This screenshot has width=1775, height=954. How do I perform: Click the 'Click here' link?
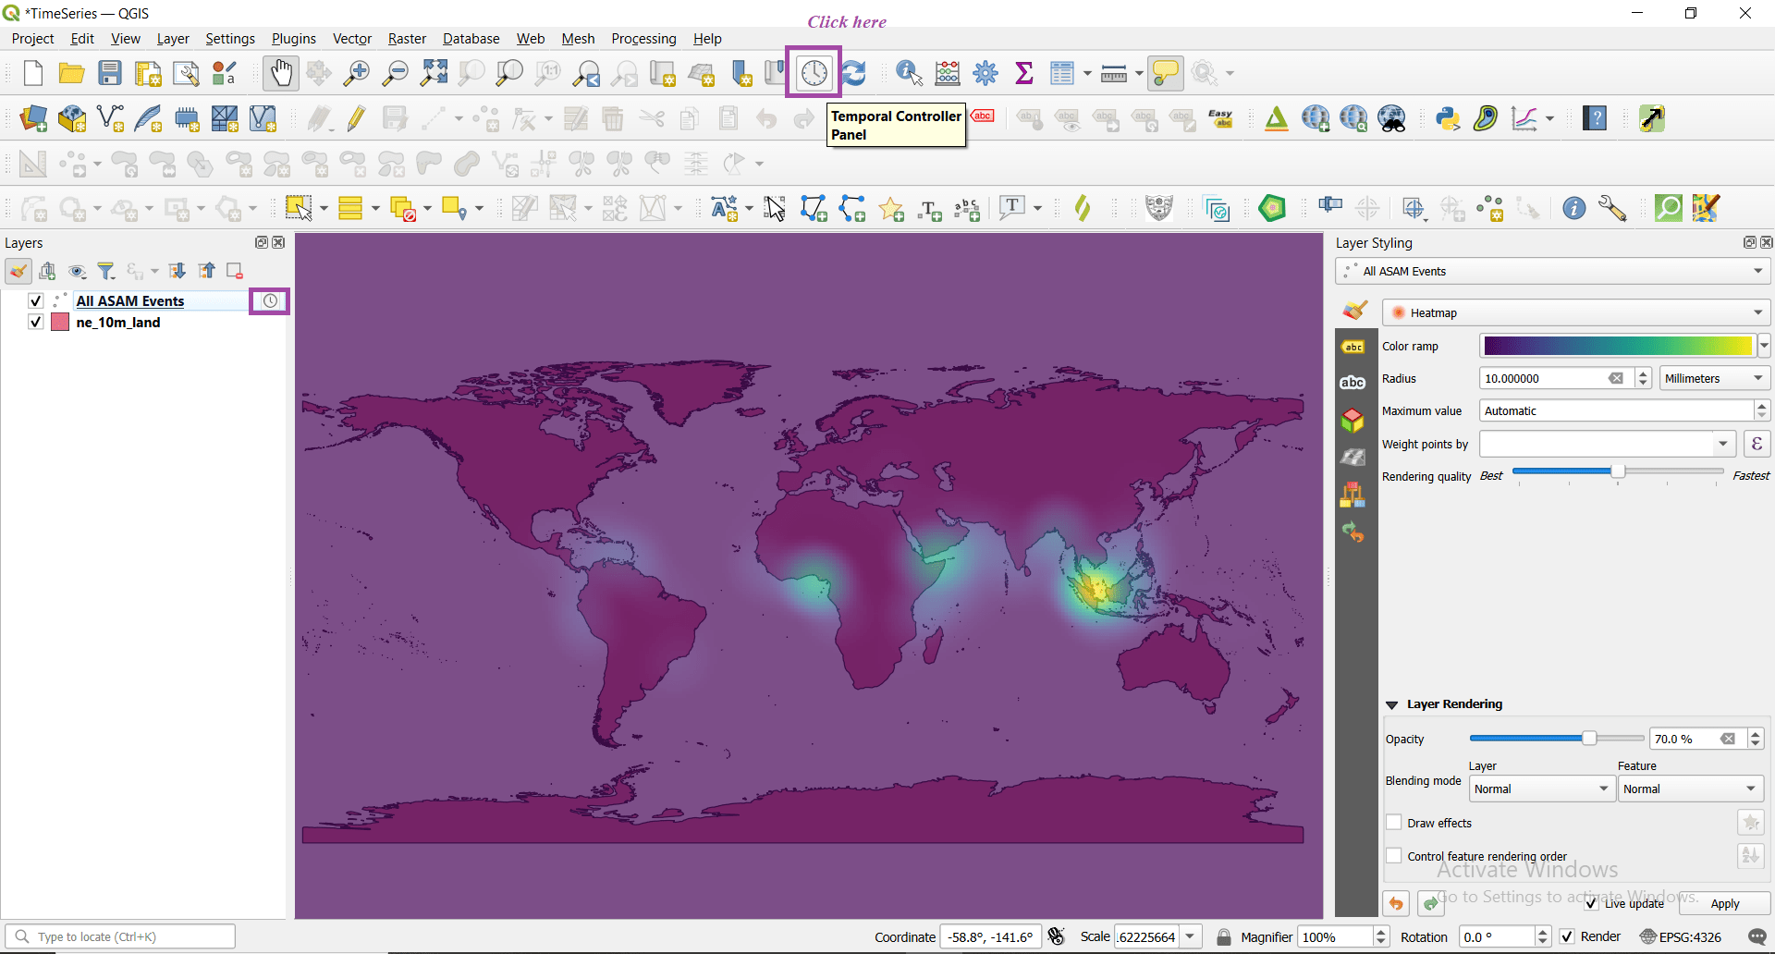coord(845,20)
